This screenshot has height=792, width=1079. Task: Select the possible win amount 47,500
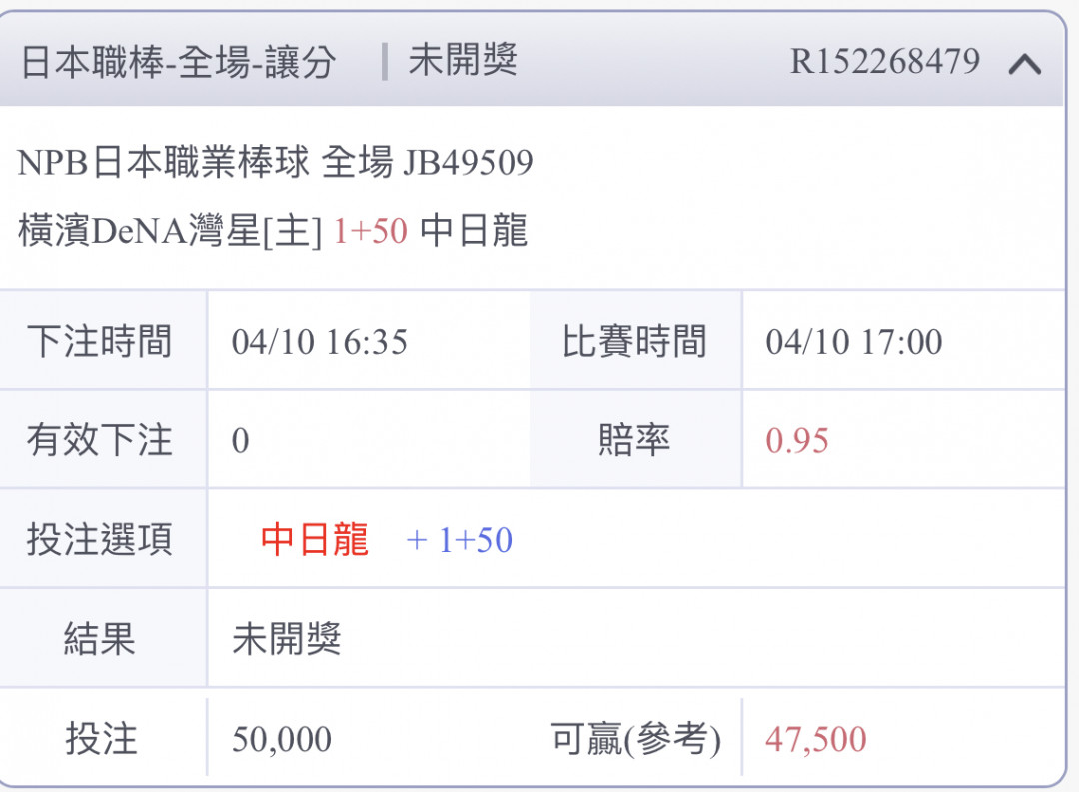(815, 739)
